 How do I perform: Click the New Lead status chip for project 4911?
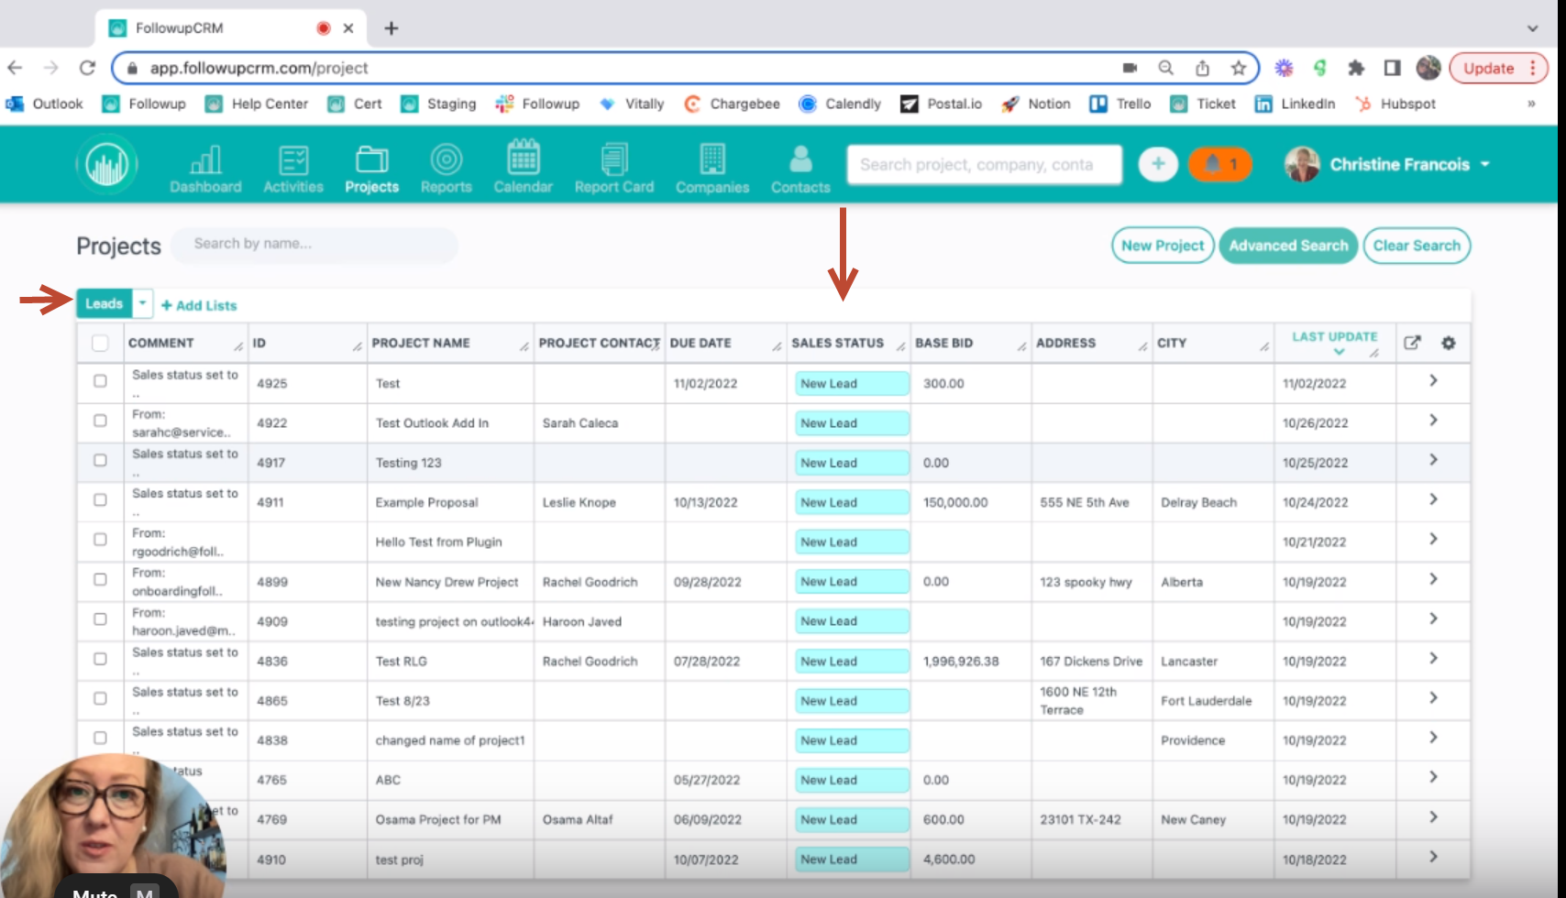851,501
